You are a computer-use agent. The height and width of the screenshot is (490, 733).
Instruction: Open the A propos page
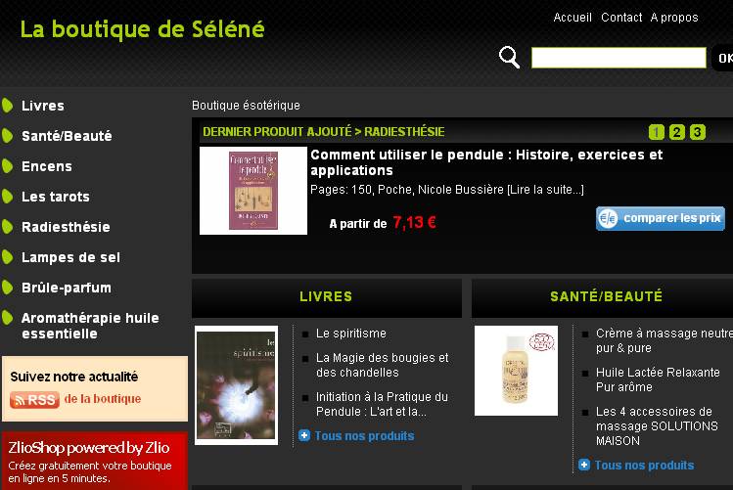coord(674,18)
